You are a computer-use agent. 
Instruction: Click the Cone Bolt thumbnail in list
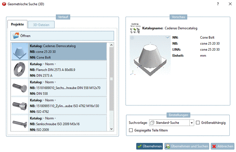tap(20, 52)
